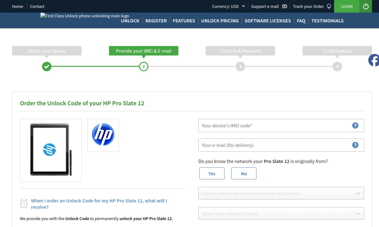
Task: Click the Confirmation step label
Action: pos(337,51)
